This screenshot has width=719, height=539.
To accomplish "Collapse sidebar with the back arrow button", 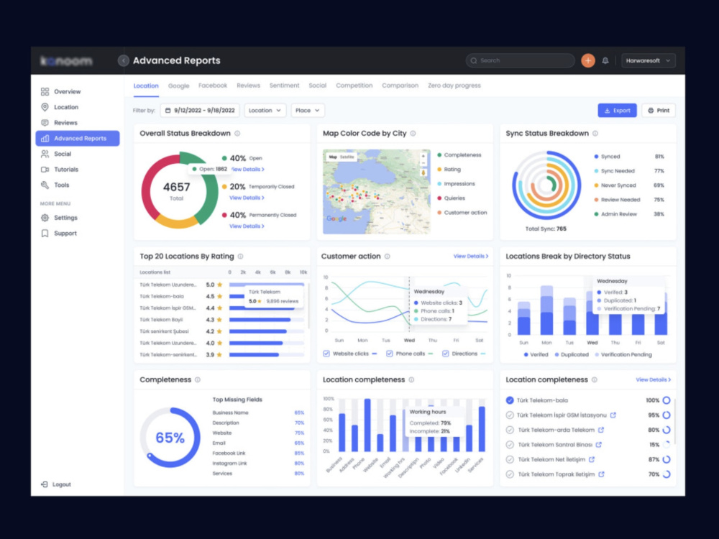I will pyautogui.click(x=123, y=60).
